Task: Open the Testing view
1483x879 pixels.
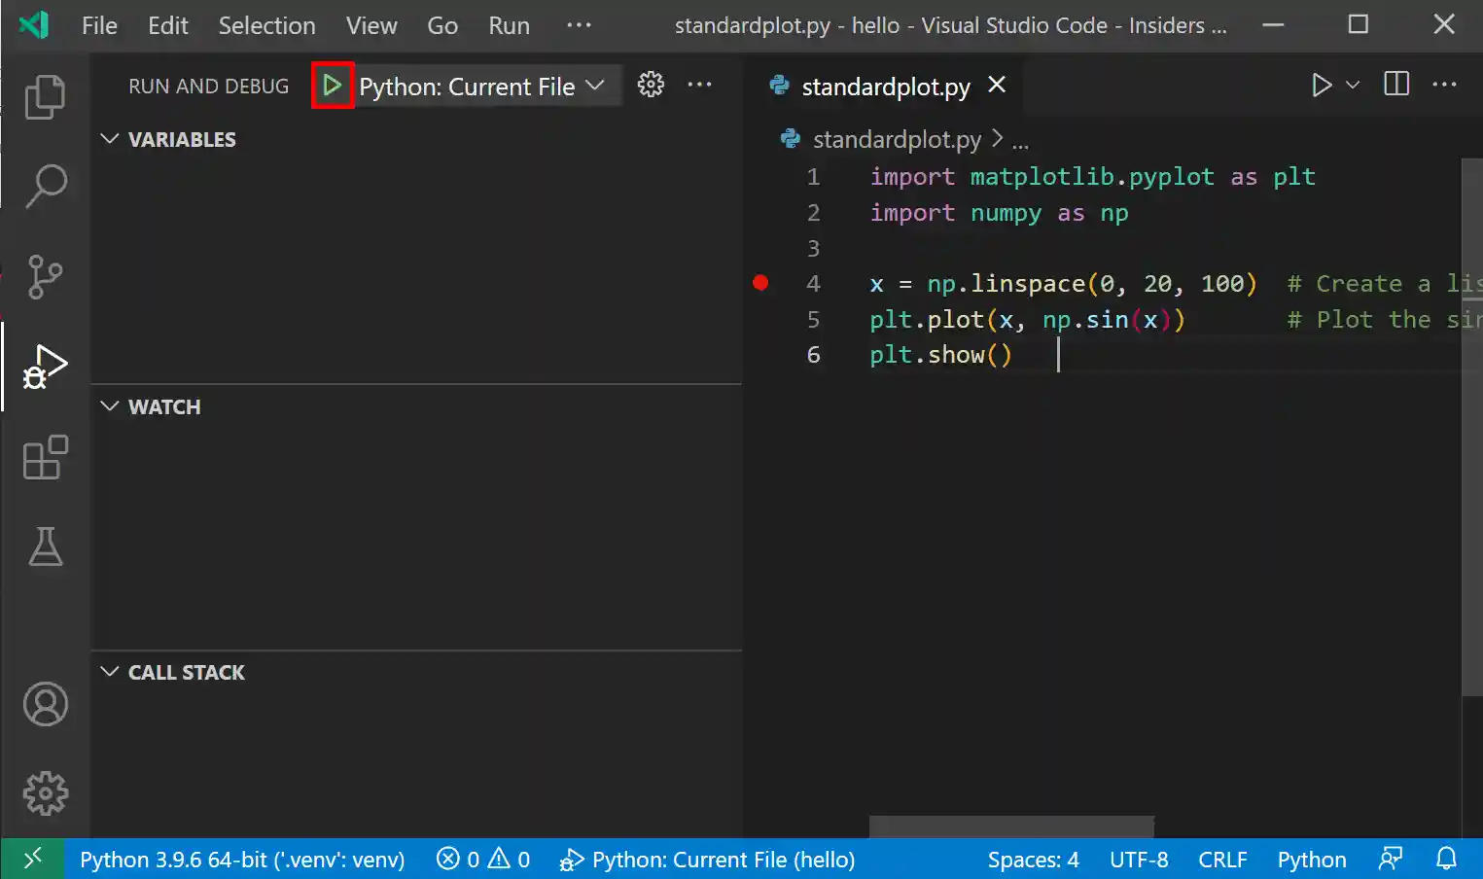Action: (x=45, y=546)
